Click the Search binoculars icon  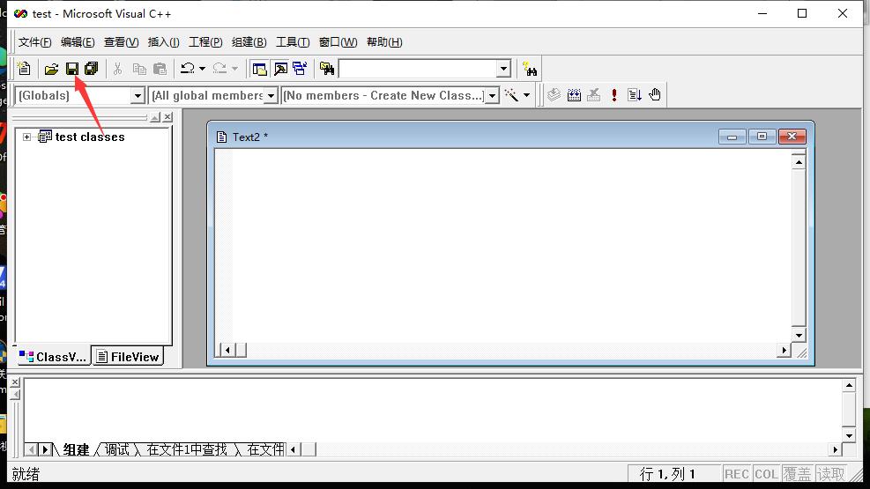point(530,70)
